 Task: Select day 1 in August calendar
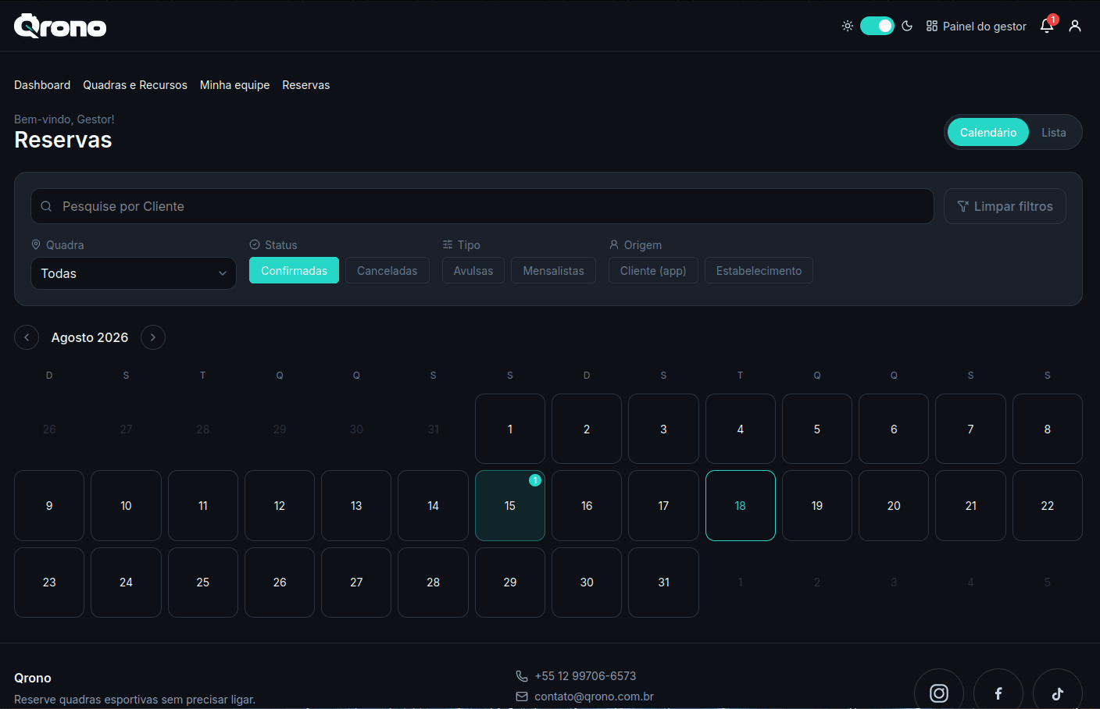(x=510, y=429)
